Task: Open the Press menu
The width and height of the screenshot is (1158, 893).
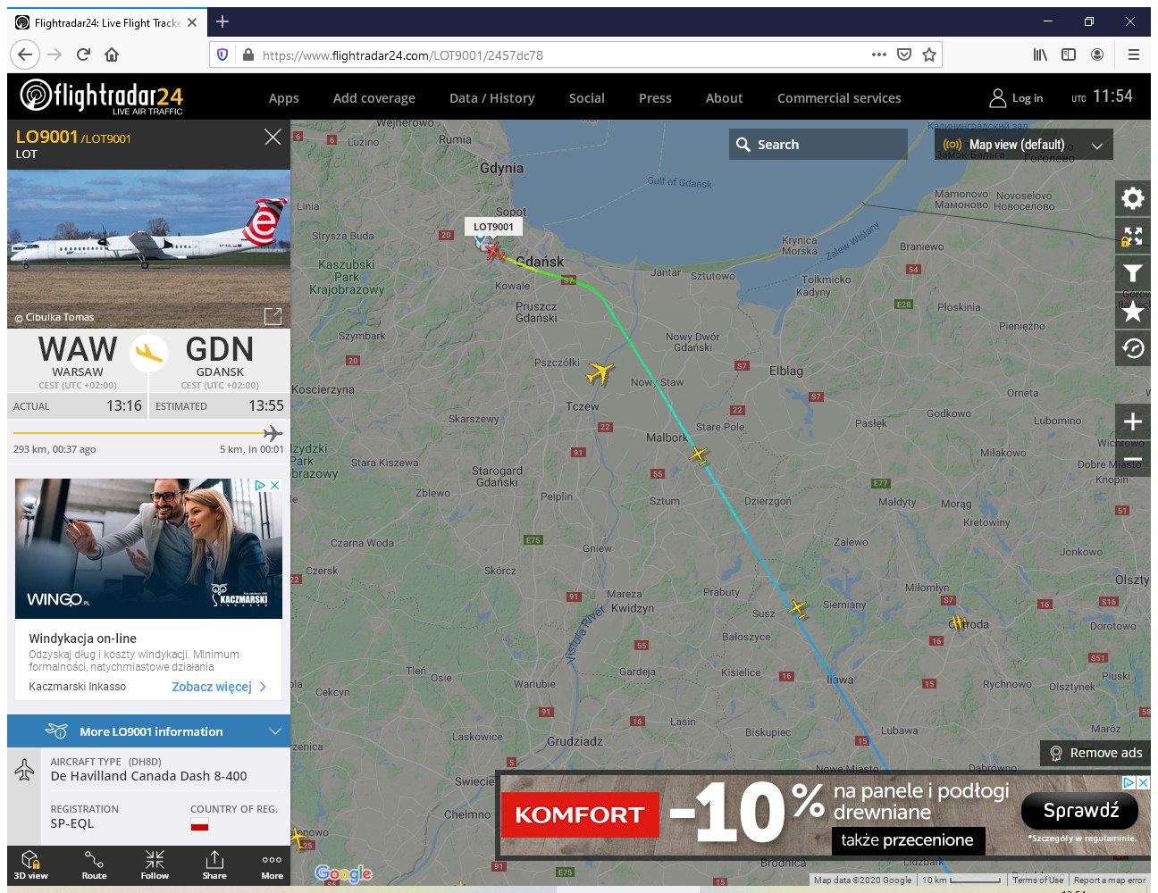Action: (x=655, y=98)
